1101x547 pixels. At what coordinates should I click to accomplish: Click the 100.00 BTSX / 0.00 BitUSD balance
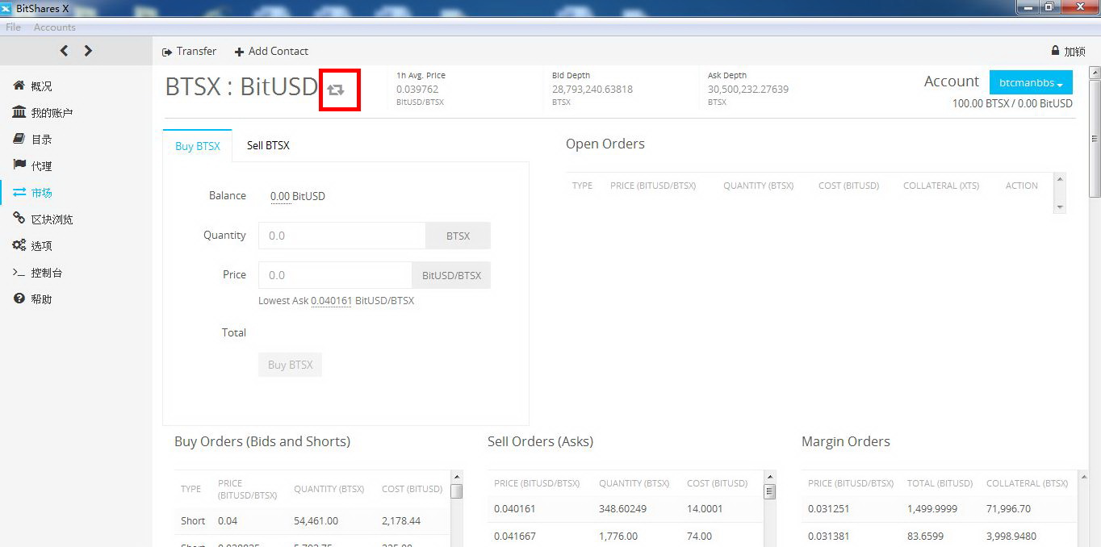click(x=1012, y=103)
